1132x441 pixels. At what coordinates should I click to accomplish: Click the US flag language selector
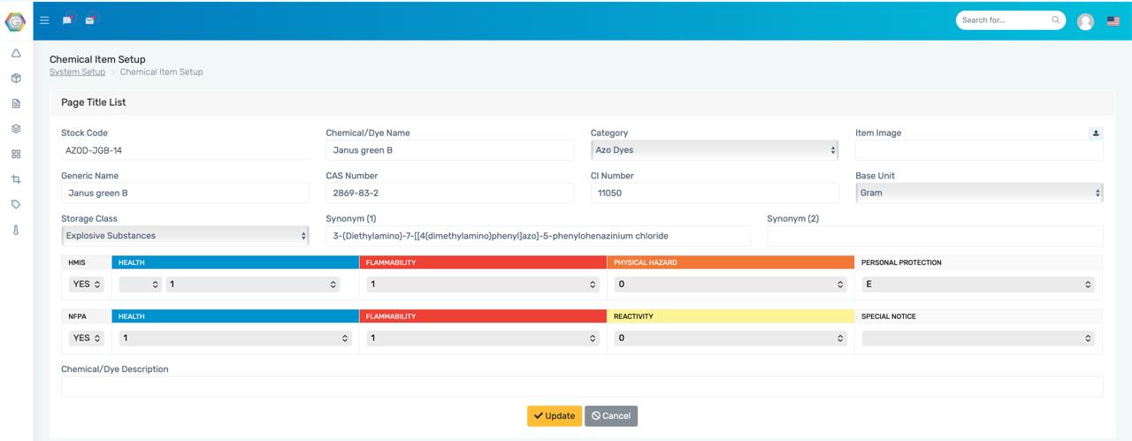1113,21
